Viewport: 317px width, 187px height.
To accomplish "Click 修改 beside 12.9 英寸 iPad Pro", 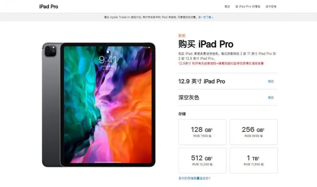I will coord(271,81).
